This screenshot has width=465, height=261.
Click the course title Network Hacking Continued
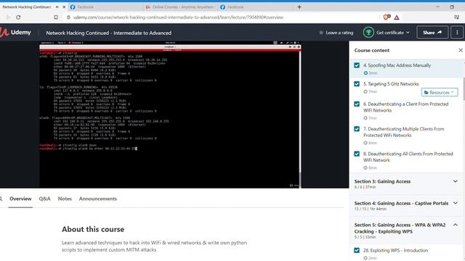108,33
